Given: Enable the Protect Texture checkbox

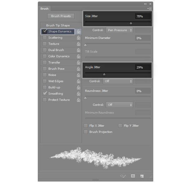Looking at the screenshot, I should [x=45, y=100].
